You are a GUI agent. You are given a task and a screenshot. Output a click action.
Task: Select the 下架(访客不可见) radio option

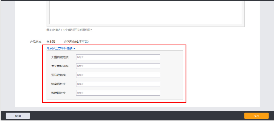(65, 42)
